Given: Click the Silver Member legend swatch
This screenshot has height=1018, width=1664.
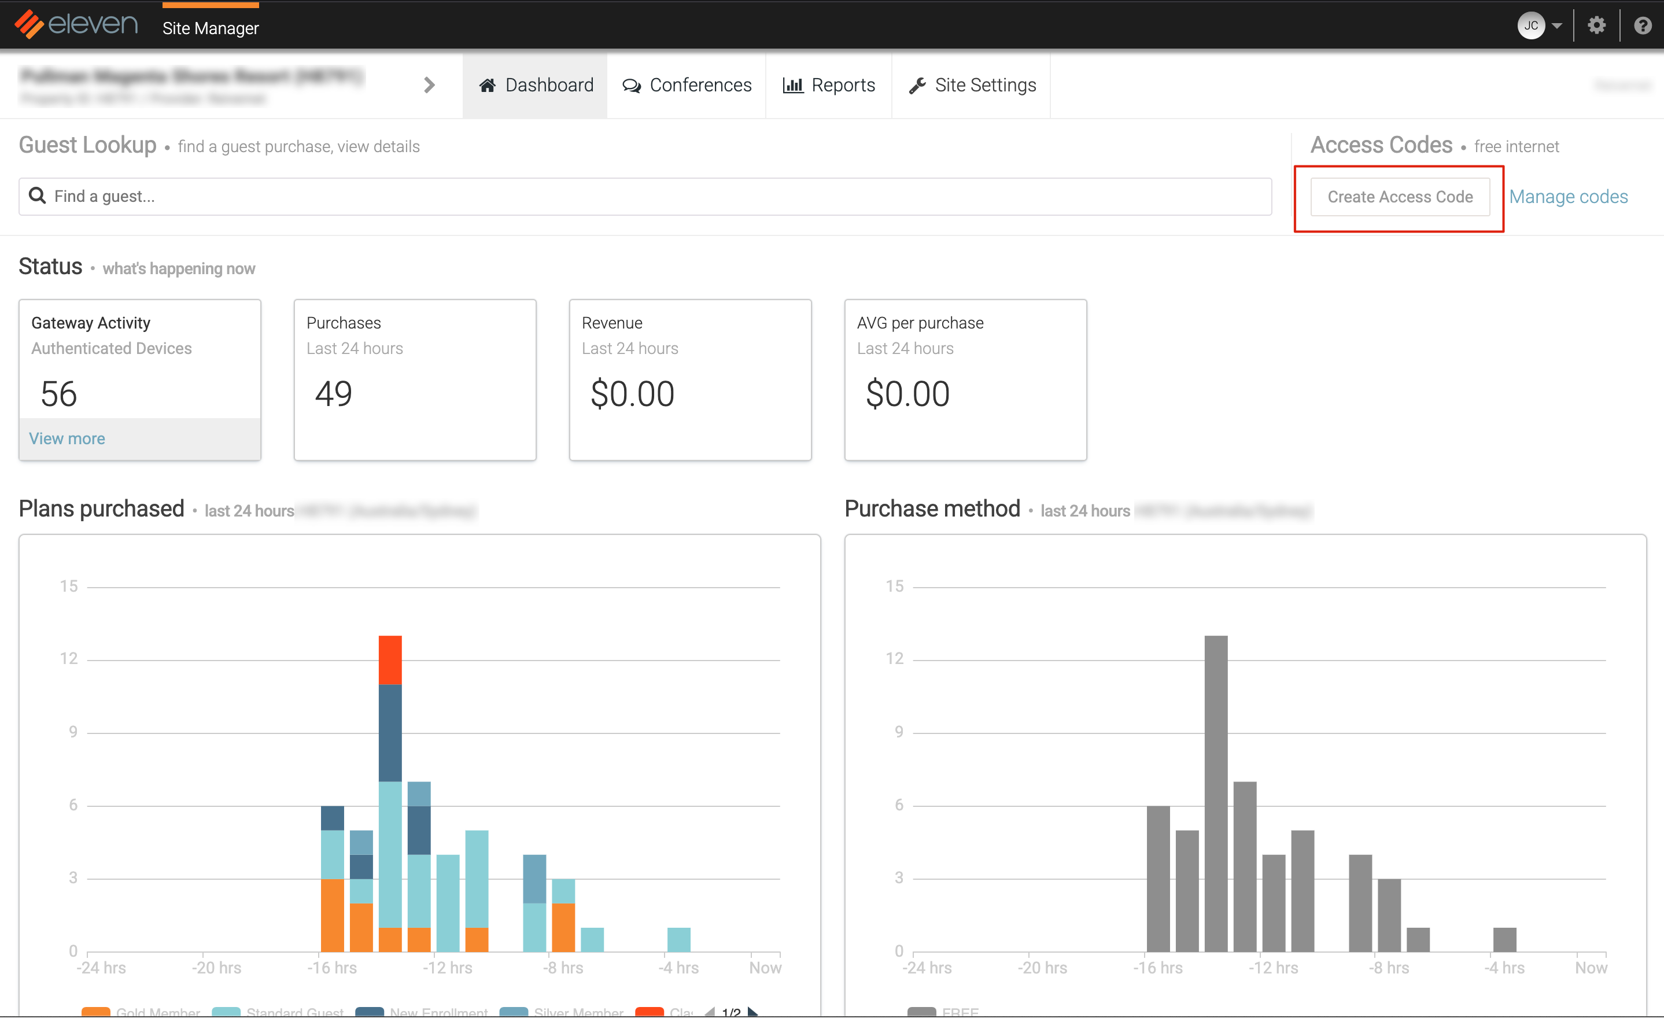Looking at the screenshot, I should point(513,1011).
